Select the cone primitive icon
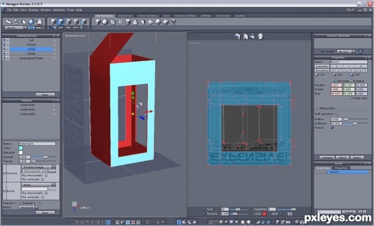The image size is (374, 226). 135,22
